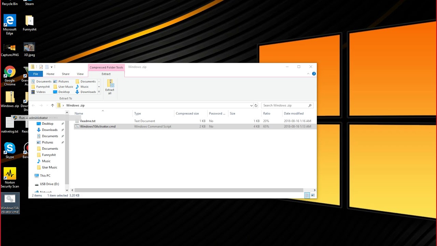Expand the Extract To gallery More arrow
Viewport: 437px width, 246px height.
point(99,92)
